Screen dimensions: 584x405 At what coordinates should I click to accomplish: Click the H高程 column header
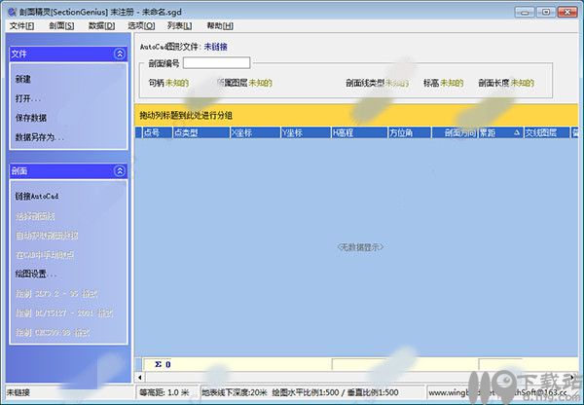[359, 132]
